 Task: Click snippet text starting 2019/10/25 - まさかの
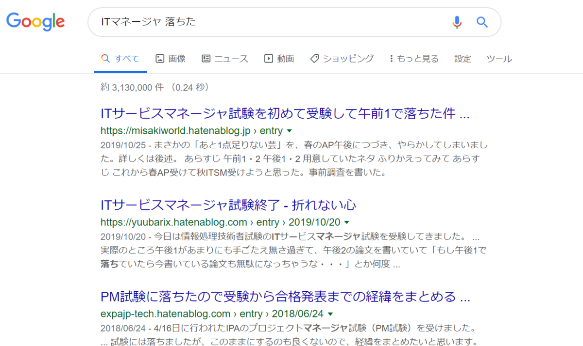pos(294,159)
